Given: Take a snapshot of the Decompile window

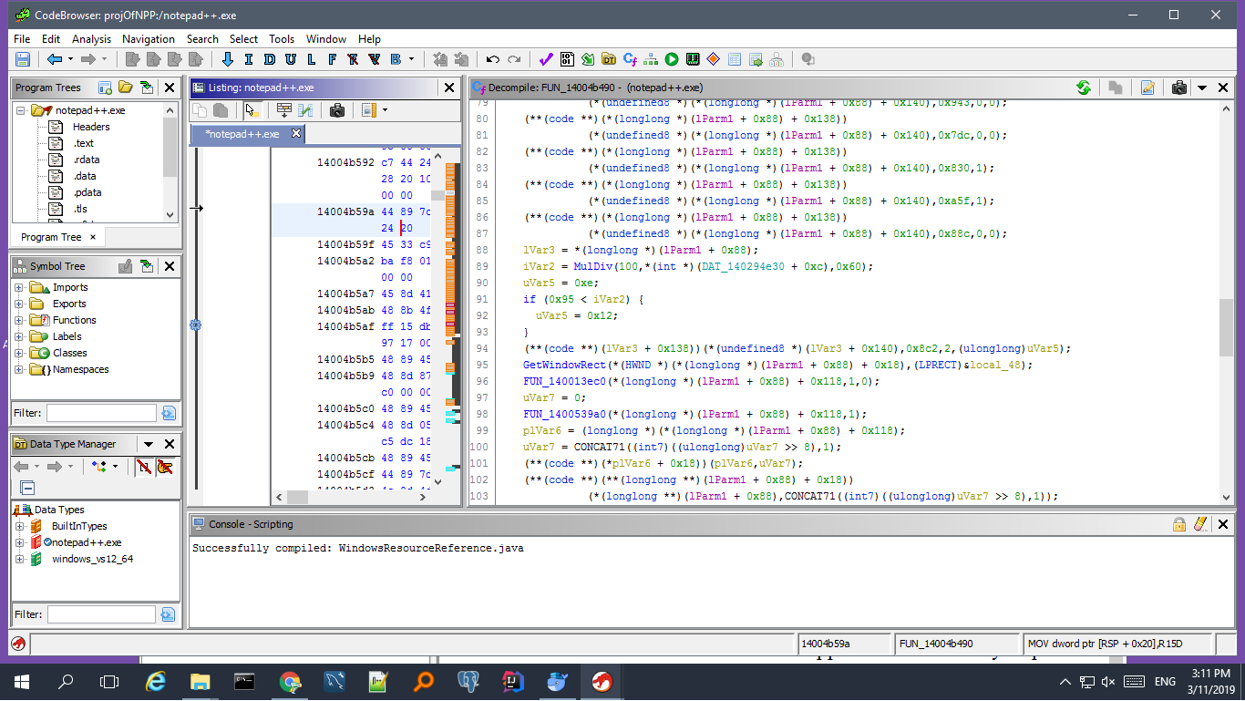Looking at the screenshot, I should click(x=1179, y=88).
